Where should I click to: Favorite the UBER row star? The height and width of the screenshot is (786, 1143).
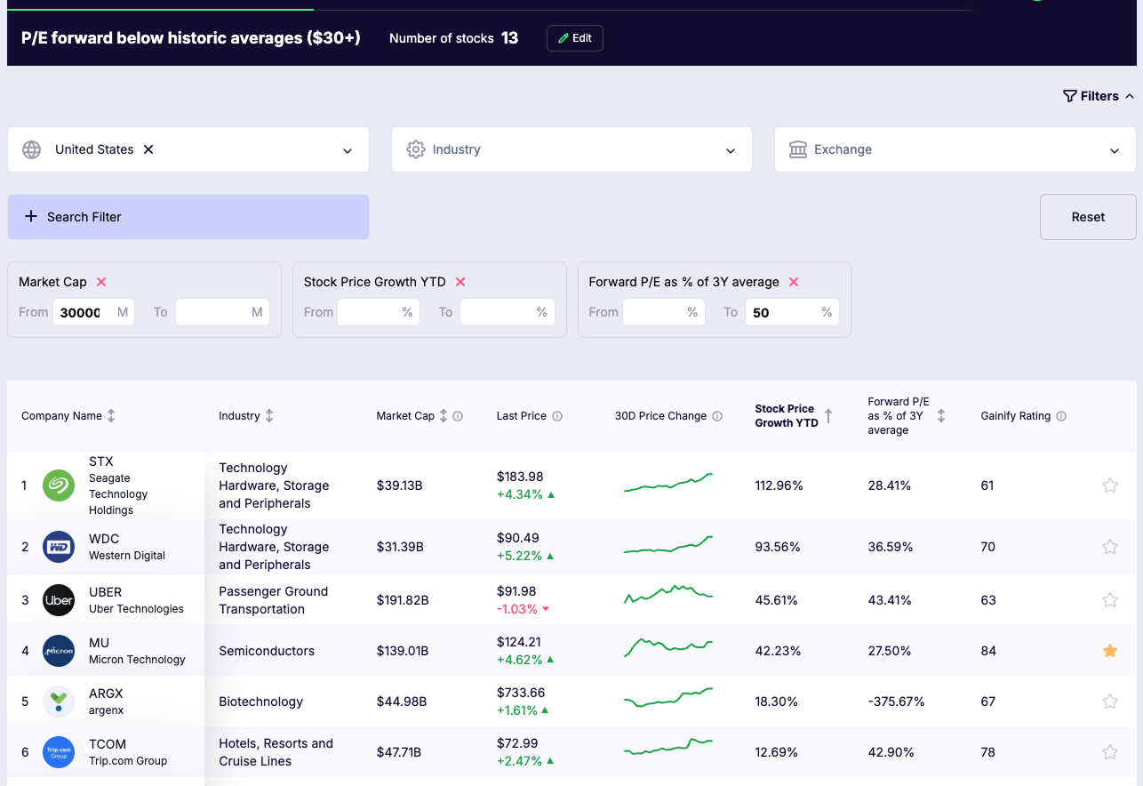1110,600
